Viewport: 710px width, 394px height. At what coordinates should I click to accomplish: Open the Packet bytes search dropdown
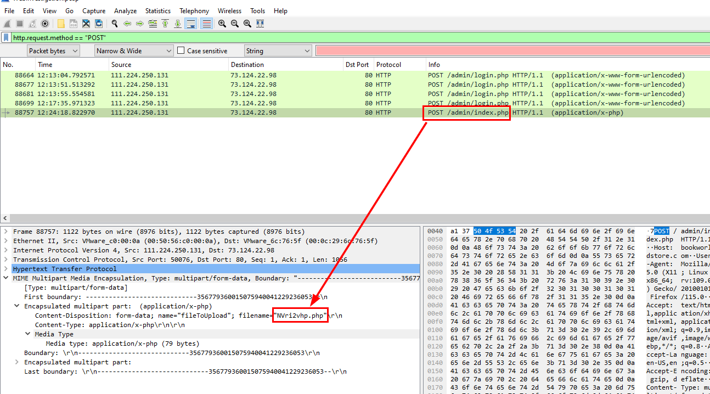click(53, 50)
